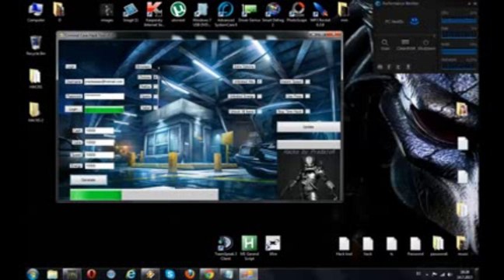Open the WiFi Rocket shortcut

pyautogui.click(x=320, y=13)
